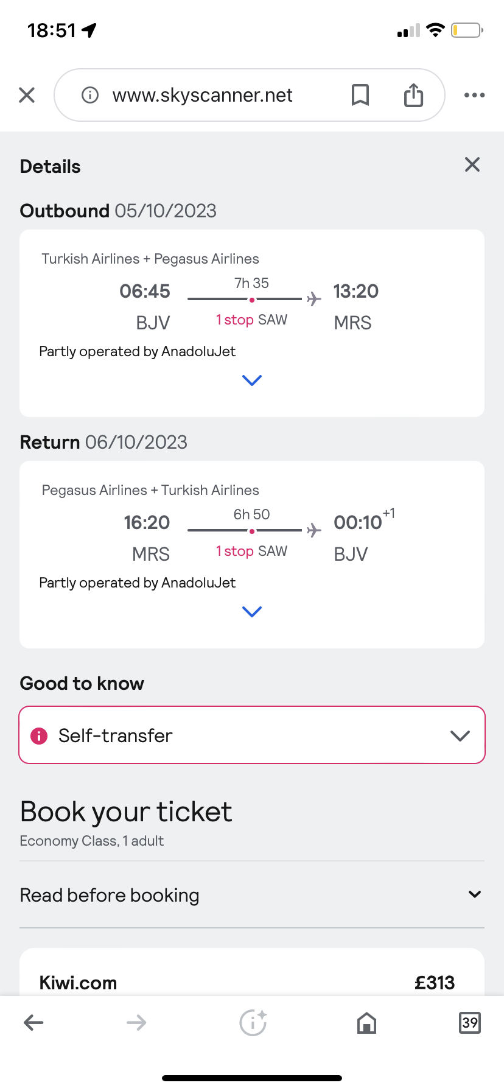Go back using the browser back arrow

[x=33, y=1022]
